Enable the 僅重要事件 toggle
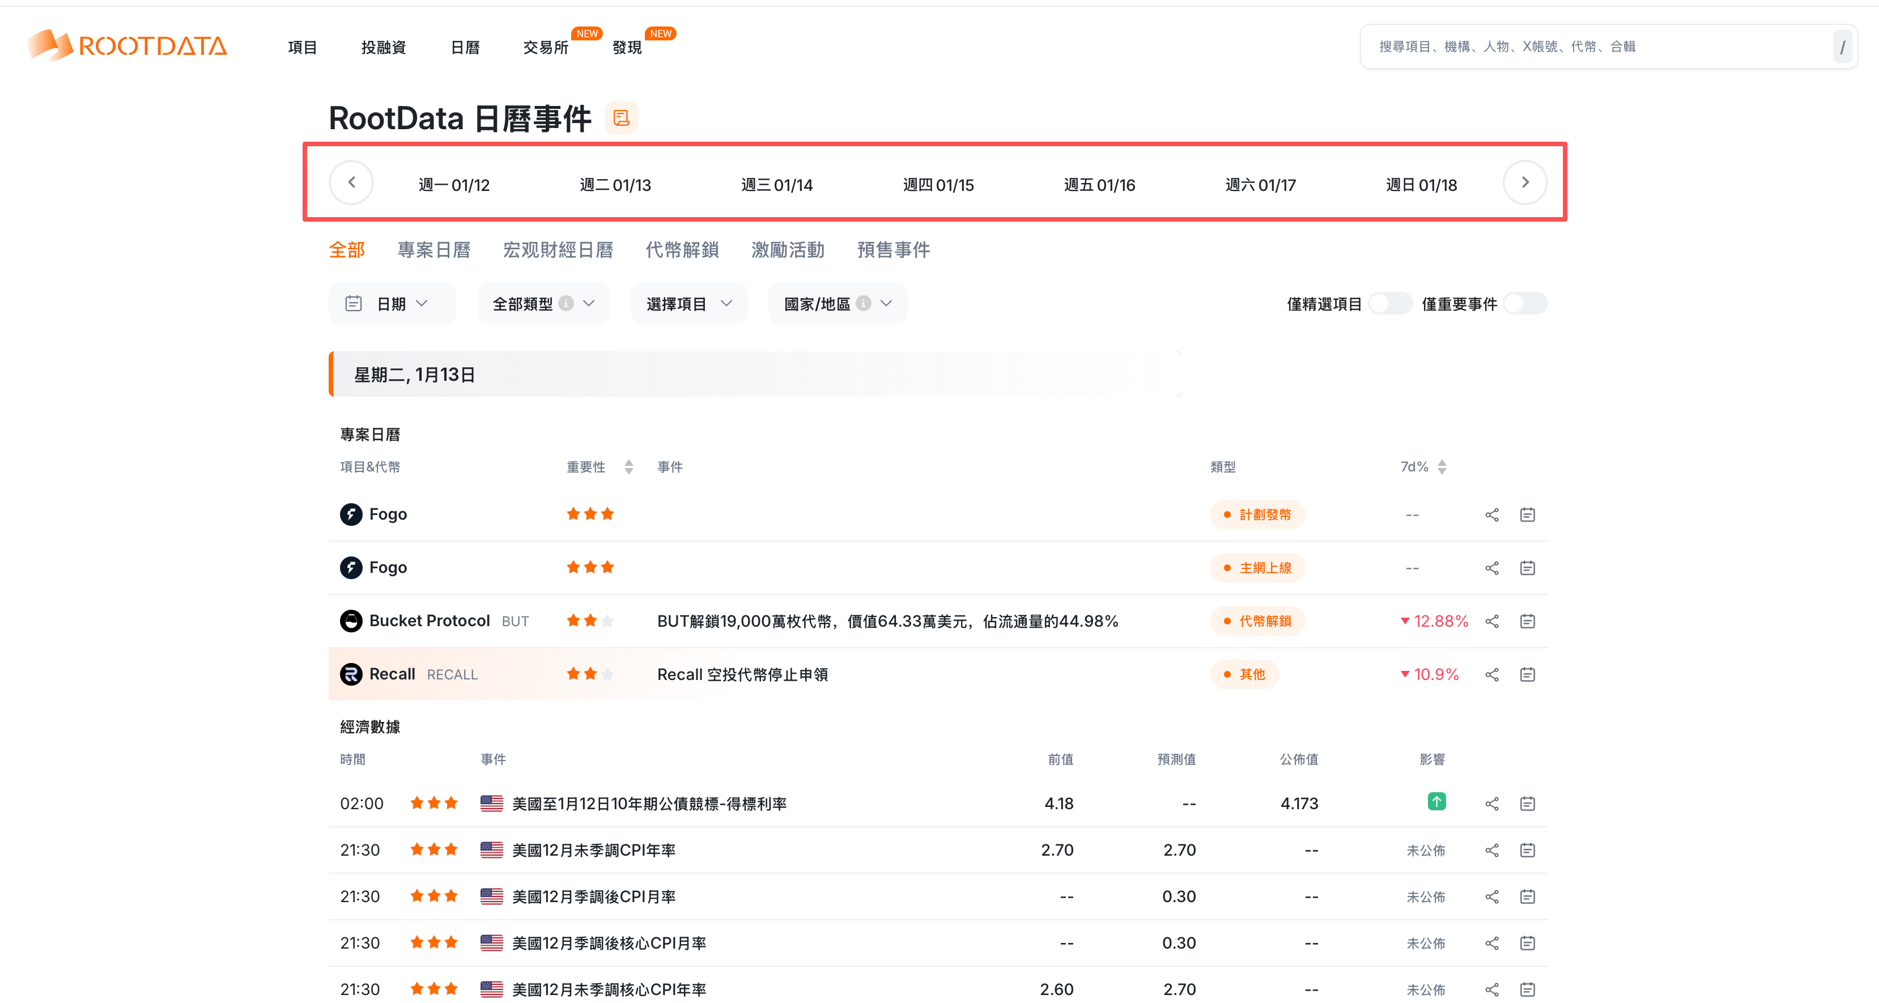The image size is (1879, 1003). coord(1525,304)
